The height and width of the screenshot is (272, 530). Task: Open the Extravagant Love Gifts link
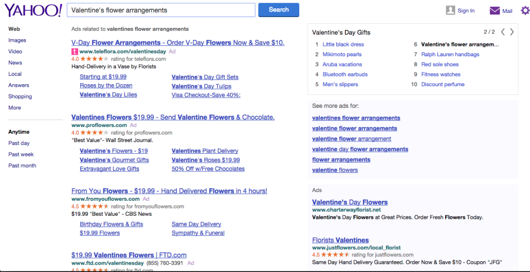[110, 169]
